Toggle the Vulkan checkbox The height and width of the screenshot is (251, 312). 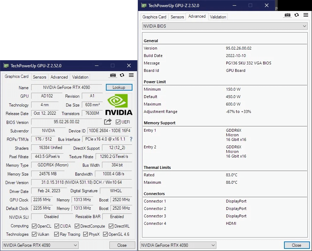click(x=34, y=234)
